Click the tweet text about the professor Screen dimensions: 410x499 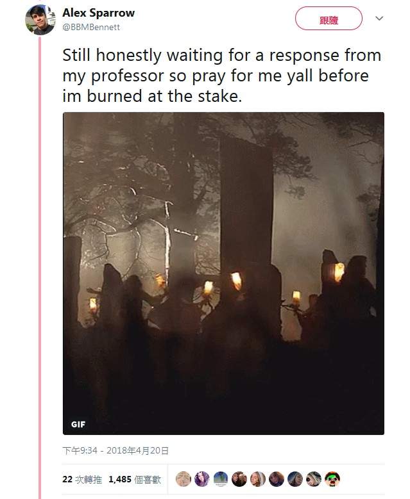222,76
